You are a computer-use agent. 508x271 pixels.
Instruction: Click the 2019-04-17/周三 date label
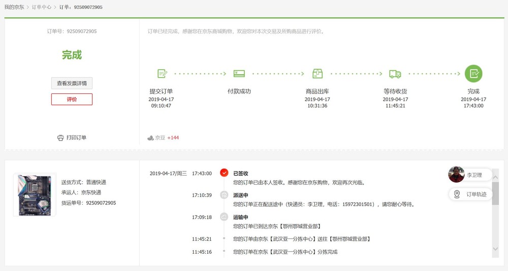coord(168,174)
